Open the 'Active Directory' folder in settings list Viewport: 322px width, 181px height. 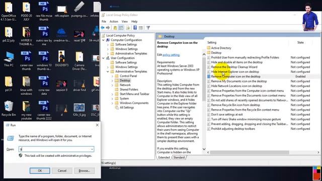(x=221, y=48)
